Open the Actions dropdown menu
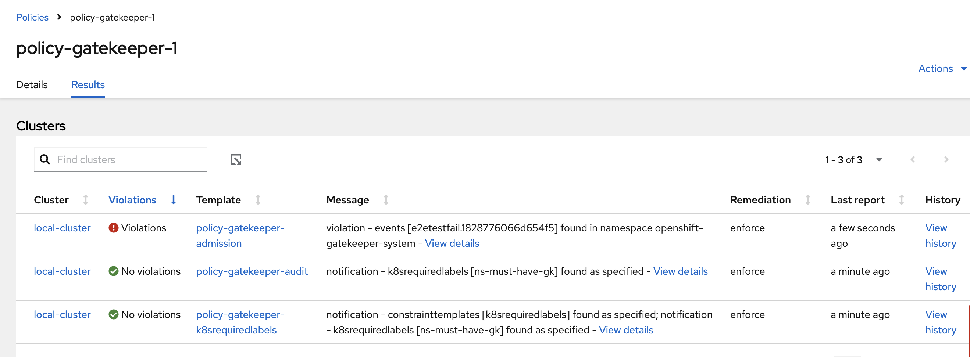The image size is (970, 357). 942,68
